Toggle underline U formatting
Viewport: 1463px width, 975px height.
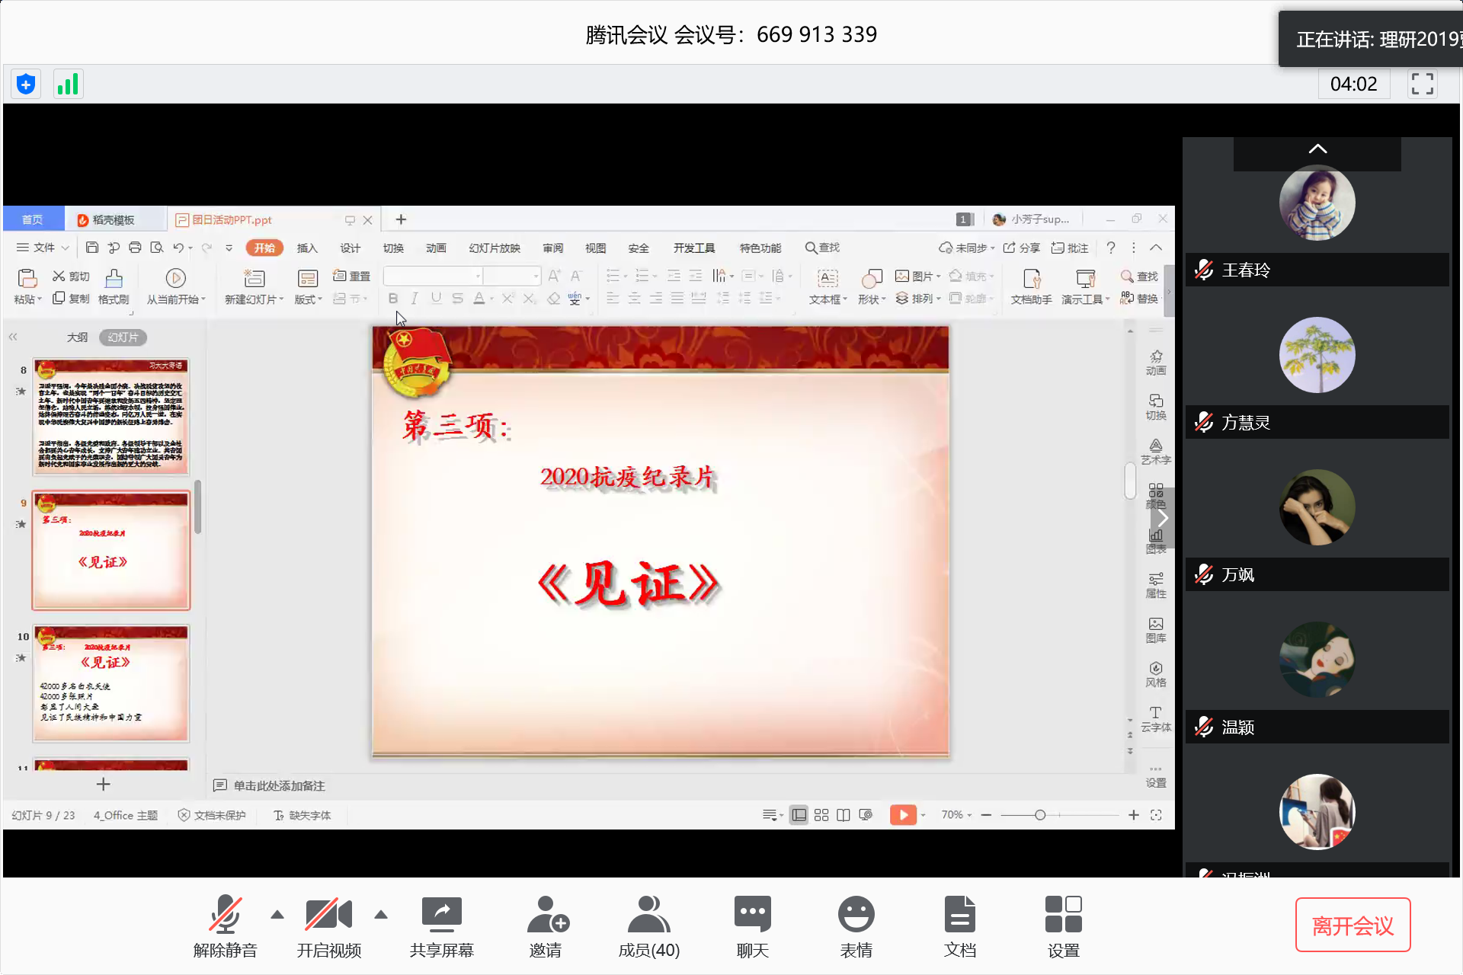click(x=436, y=299)
